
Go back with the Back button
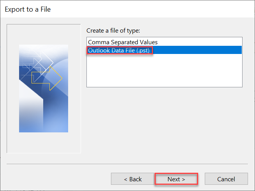(x=132, y=179)
